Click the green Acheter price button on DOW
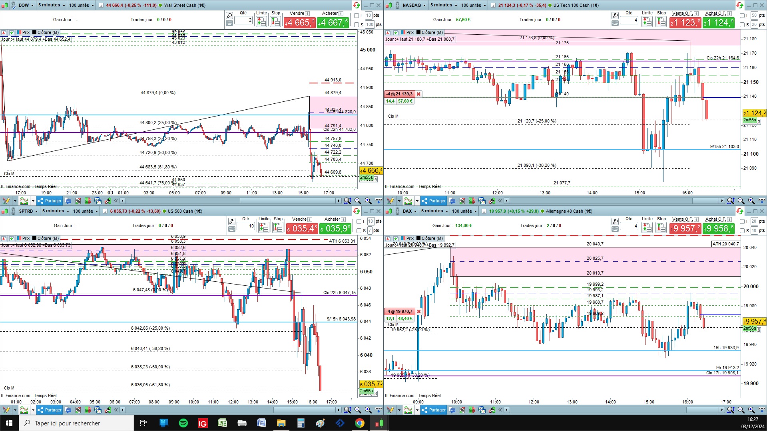The image size is (767, 431). tap(333, 23)
